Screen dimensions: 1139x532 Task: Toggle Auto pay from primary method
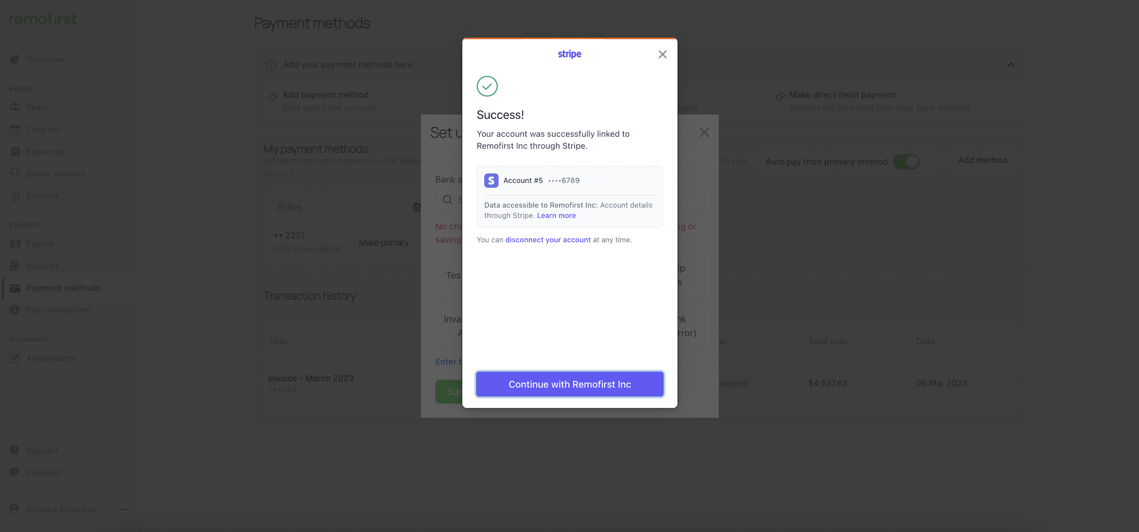[906, 162]
